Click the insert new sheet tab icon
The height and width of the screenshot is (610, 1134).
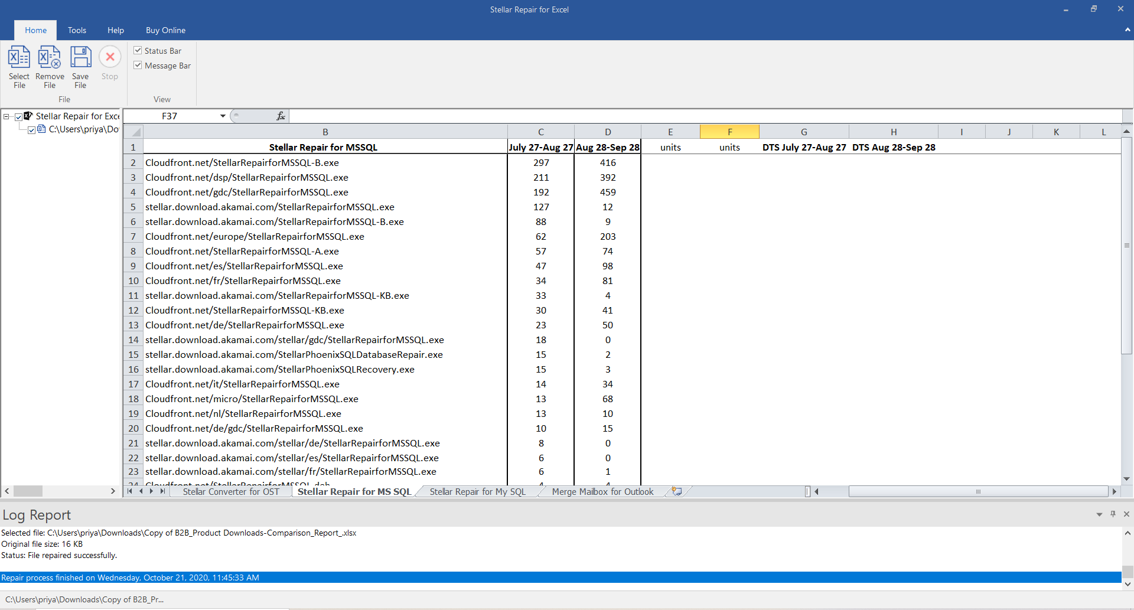(x=677, y=491)
